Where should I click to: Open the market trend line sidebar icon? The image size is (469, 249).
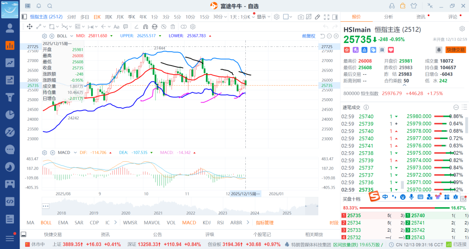(x=10, y=63)
